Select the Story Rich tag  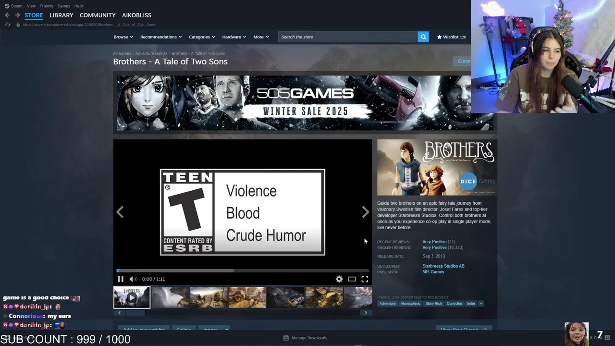coord(433,303)
